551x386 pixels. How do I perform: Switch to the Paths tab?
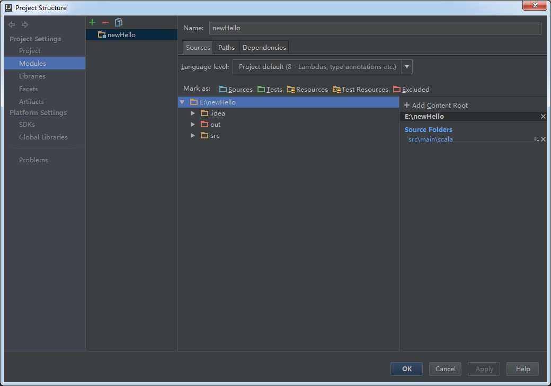click(226, 48)
